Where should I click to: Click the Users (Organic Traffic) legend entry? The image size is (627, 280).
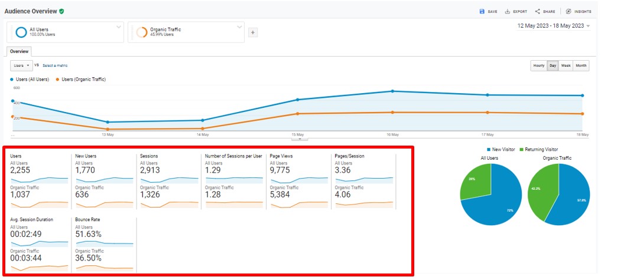point(81,80)
